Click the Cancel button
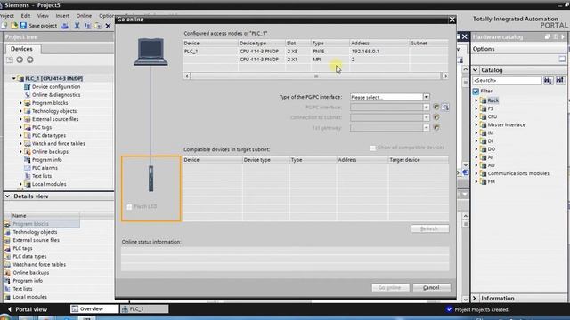Image resolution: width=570 pixels, height=320 pixels. (431, 287)
